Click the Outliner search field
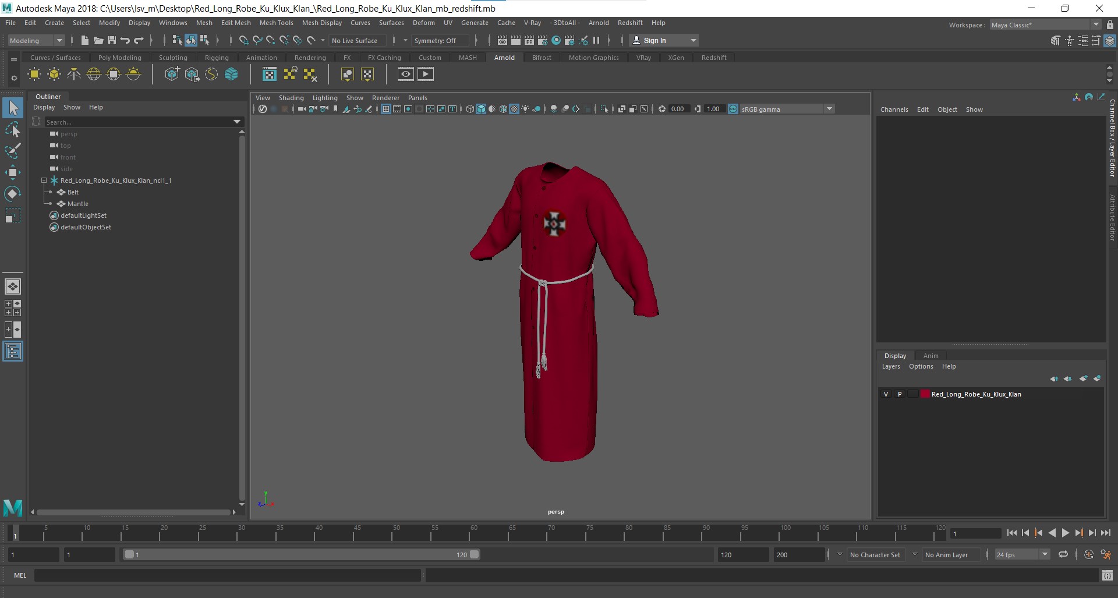Screen dimensions: 1118x598 tap(137, 122)
